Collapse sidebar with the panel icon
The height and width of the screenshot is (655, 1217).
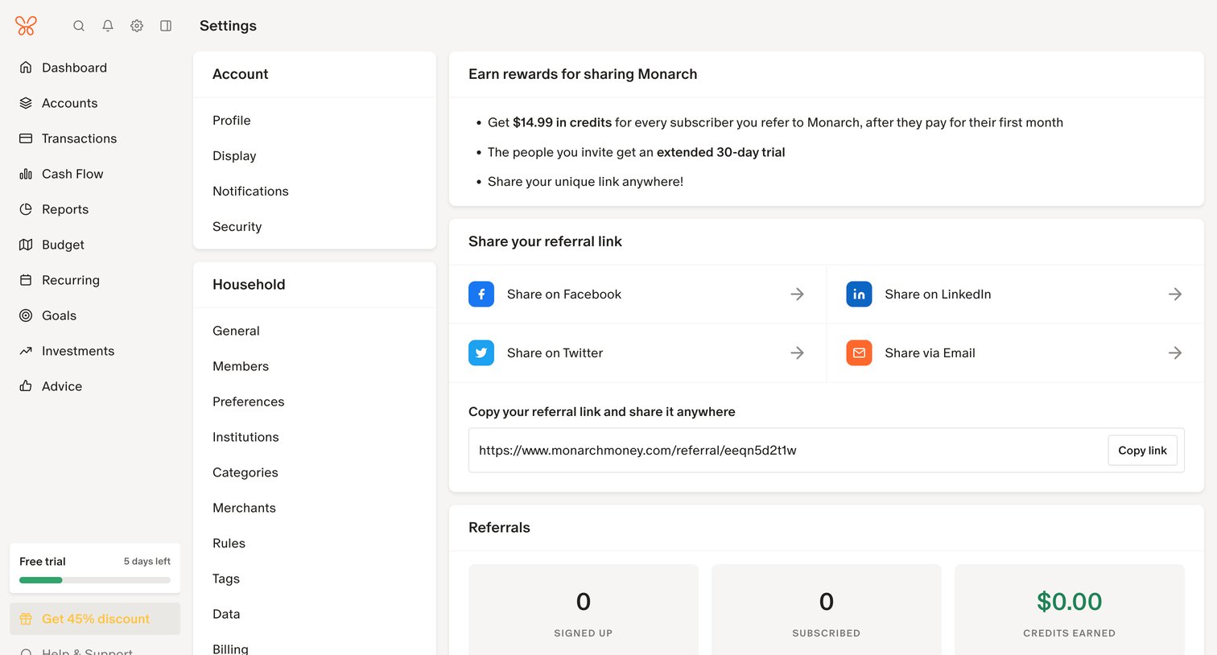[166, 26]
